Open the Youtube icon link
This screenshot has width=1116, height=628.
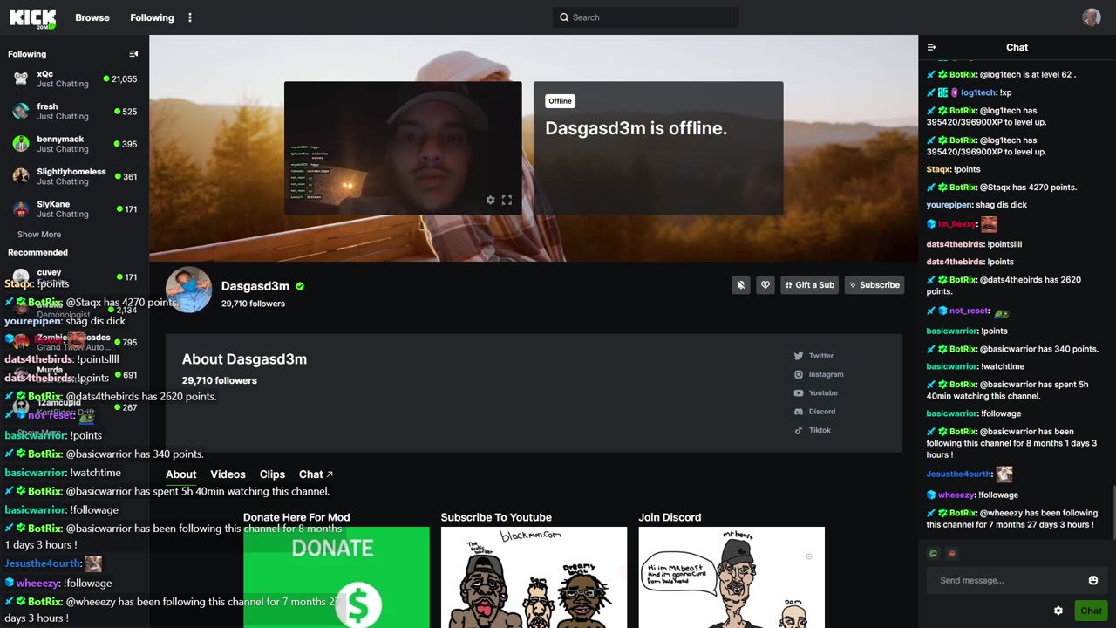point(798,393)
